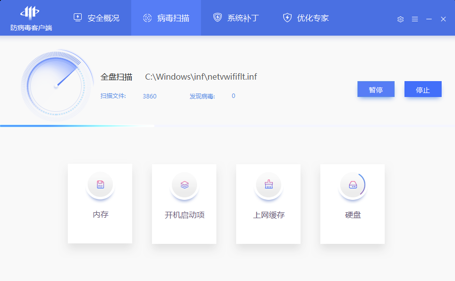
Task: Minimize the antivirus window
Action: pos(429,19)
